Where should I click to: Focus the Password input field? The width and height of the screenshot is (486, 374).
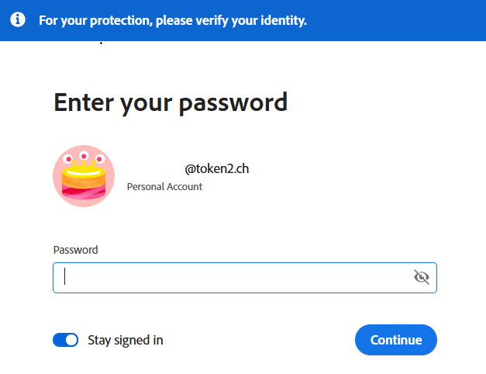(x=233, y=277)
